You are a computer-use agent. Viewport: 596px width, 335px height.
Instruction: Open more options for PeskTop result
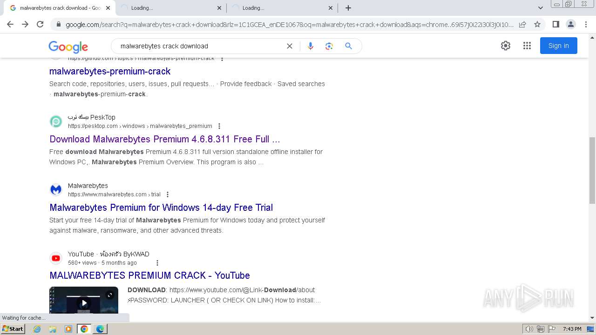pyautogui.click(x=219, y=126)
